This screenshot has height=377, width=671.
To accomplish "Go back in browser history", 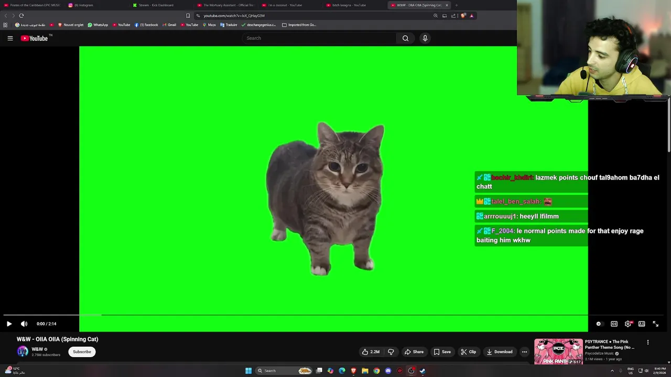I will coord(6,16).
